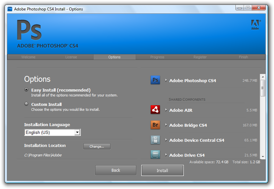Image resolution: width=274 pixels, height=189 pixels.
Task: Click the 167.0 MB size value
Action: click(250, 125)
